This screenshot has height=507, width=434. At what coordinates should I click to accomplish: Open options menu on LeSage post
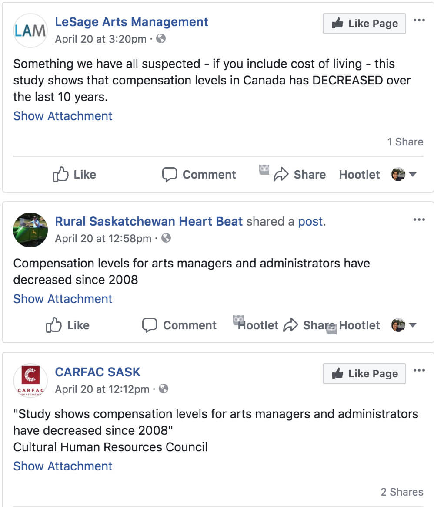click(x=419, y=20)
